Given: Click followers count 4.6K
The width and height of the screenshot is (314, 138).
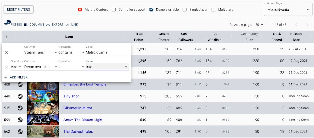Looking at the screenshot, I should (x=198, y=49).
